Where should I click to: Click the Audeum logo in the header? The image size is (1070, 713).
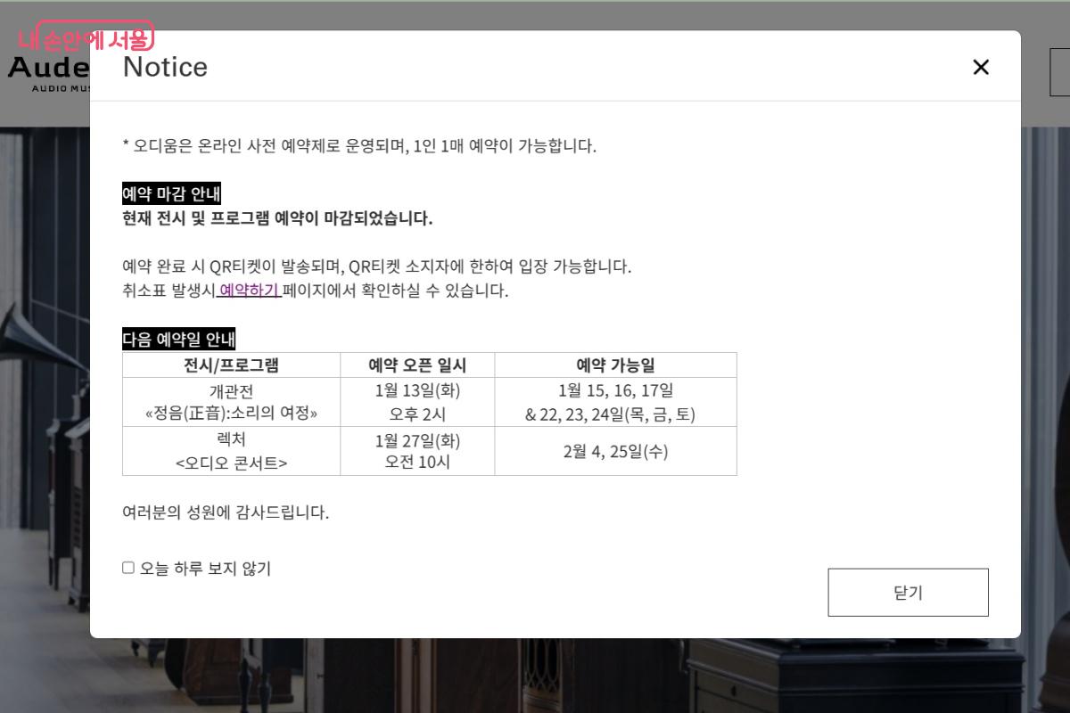coord(45,67)
